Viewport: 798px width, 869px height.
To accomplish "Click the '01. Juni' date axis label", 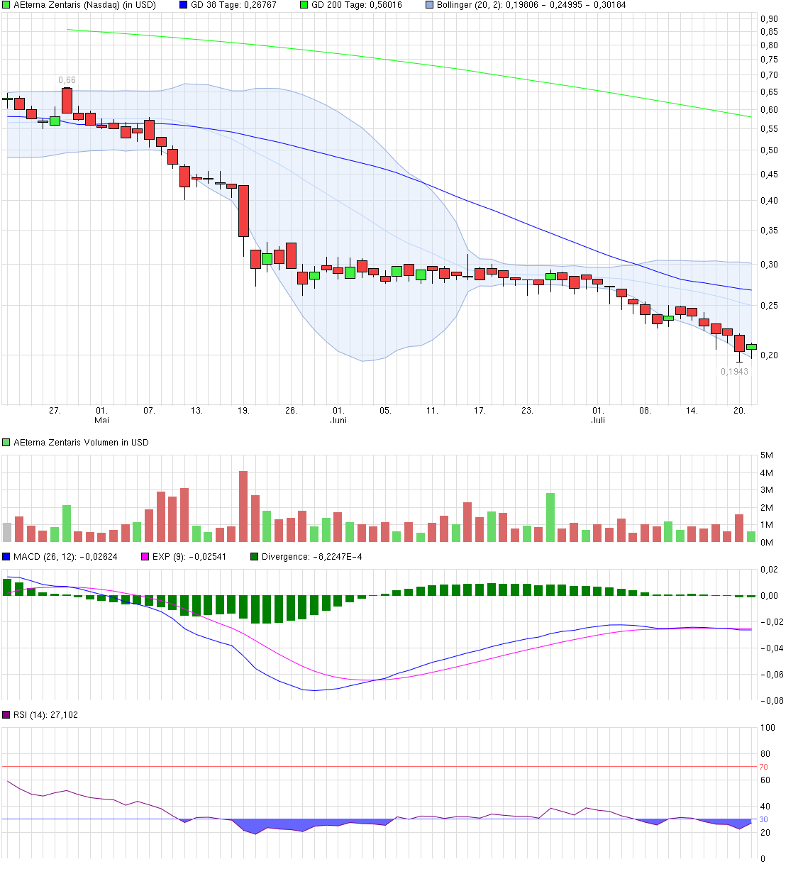I will click(x=338, y=416).
